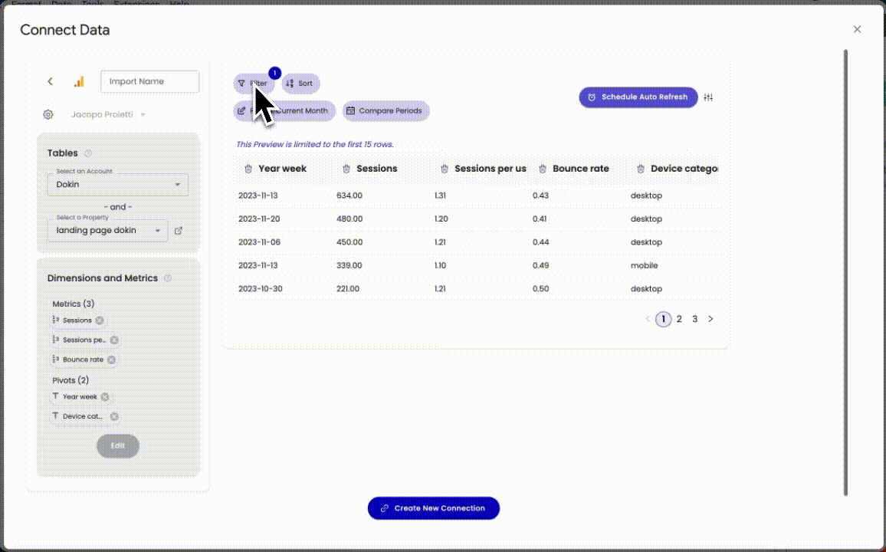Click the settings gear icon beside Jacopo Proietti
This screenshot has height=552, width=886.
48,114
